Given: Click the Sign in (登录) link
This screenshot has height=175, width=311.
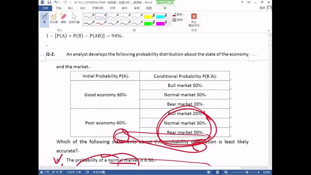Looking at the screenshot, I should point(262,8).
